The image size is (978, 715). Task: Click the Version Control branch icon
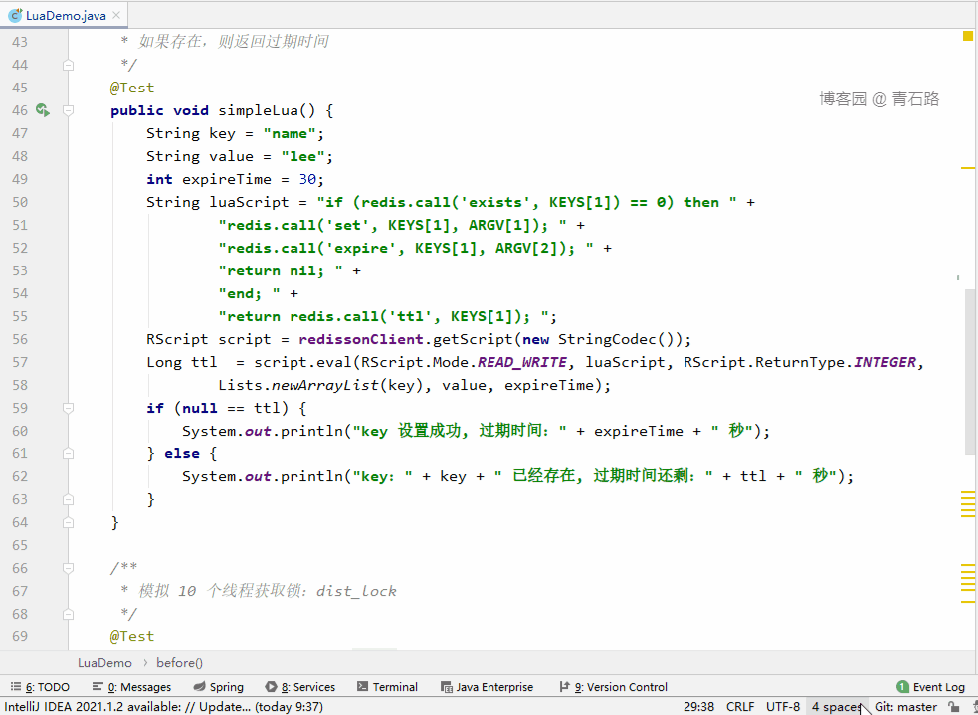(x=564, y=686)
